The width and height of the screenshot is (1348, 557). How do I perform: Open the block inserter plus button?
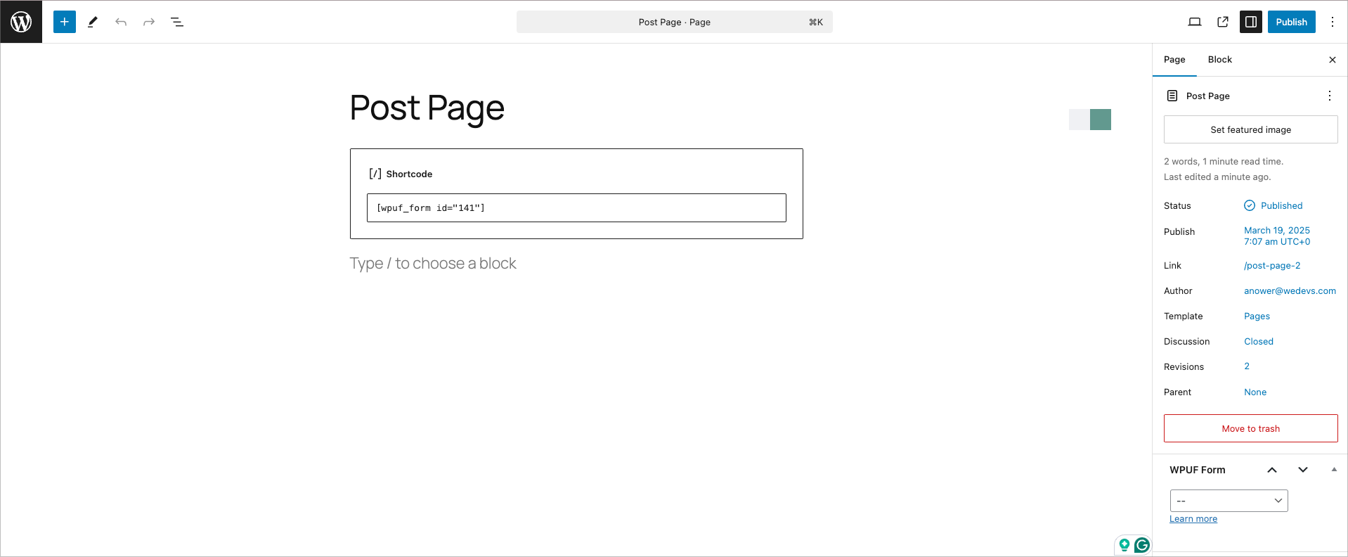(64, 22)
